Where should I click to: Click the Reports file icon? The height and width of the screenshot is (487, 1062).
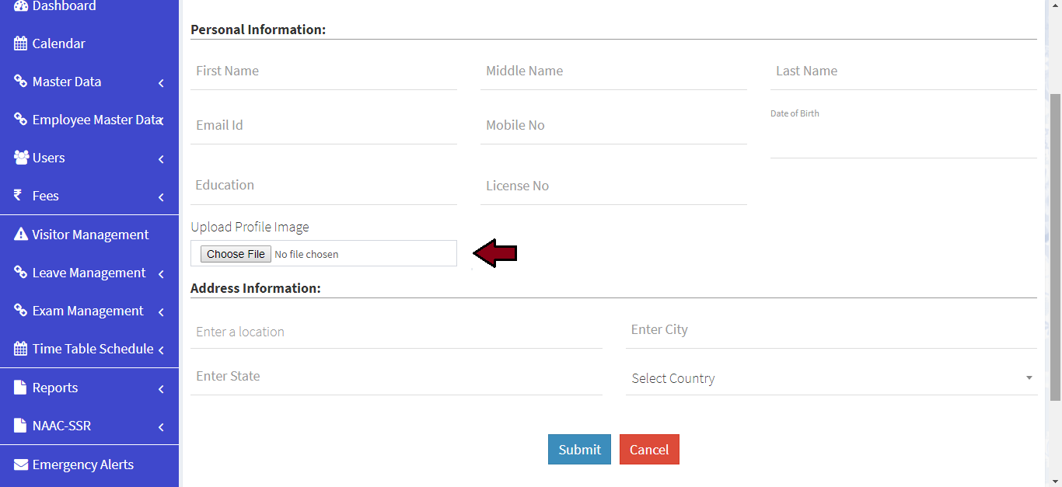click(21, 388)
